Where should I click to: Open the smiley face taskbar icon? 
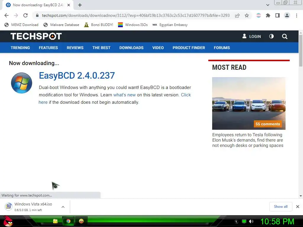(x=81, y=221)
